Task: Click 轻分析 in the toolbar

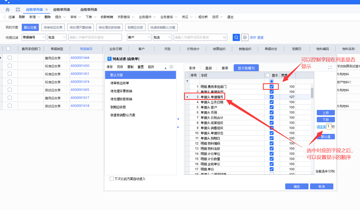Action: click(x=203, y=17)
